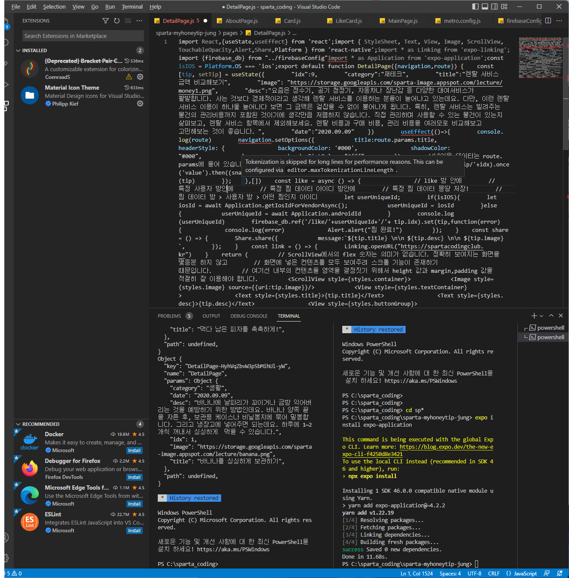569x578 pixels.
Task: Click warning icon on deprecated Bracket Pair extension
Action: [129, 77]
